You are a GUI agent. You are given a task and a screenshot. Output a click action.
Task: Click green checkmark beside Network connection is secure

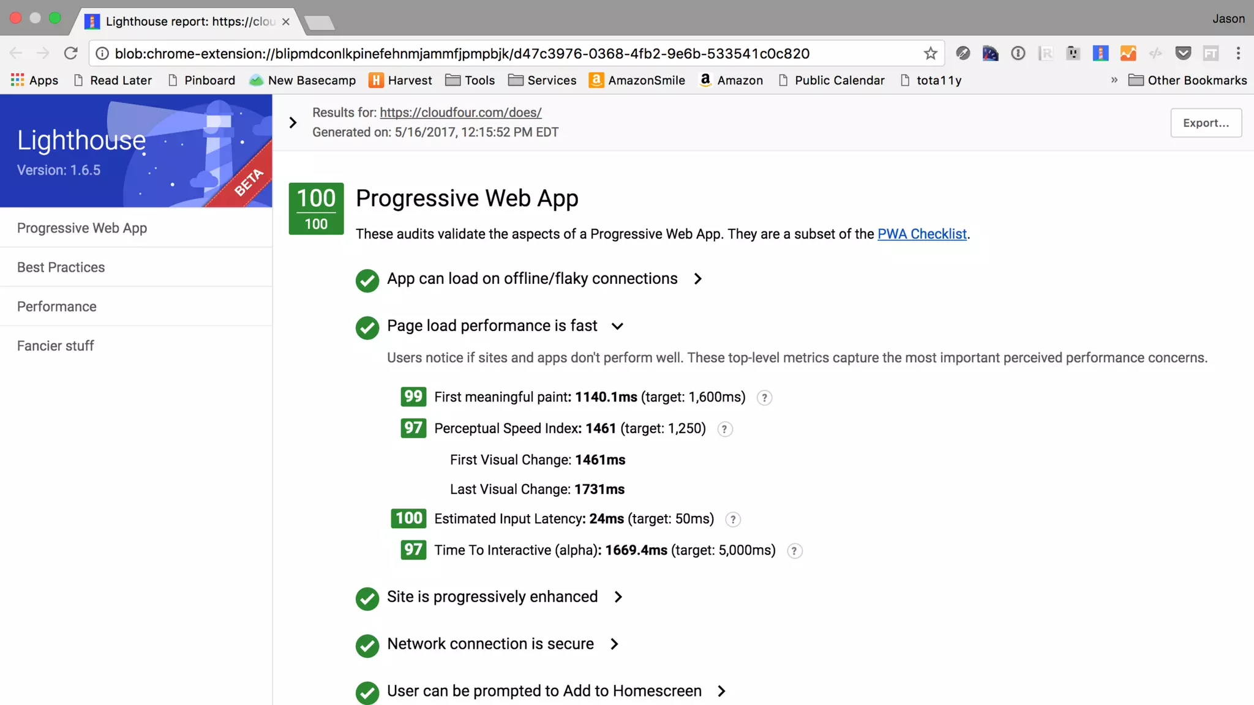click(367, 646)
